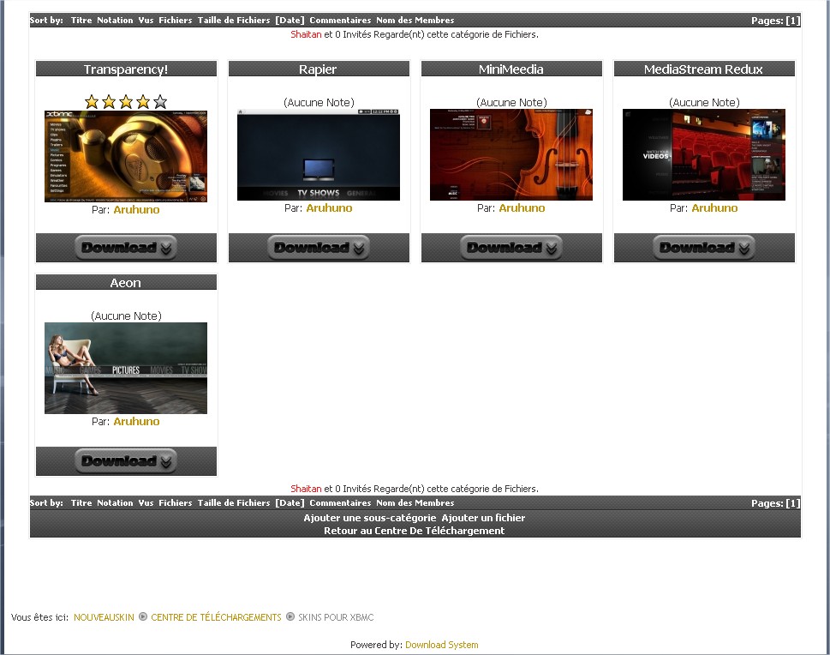Sort by Nom des Membres in bottom bar
830x655 pixels.
coord(415,503)
